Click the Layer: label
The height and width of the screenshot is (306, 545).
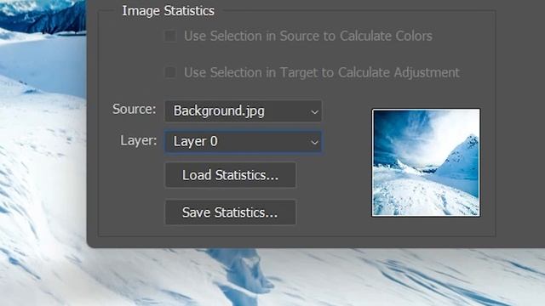(x=138, y=140)
